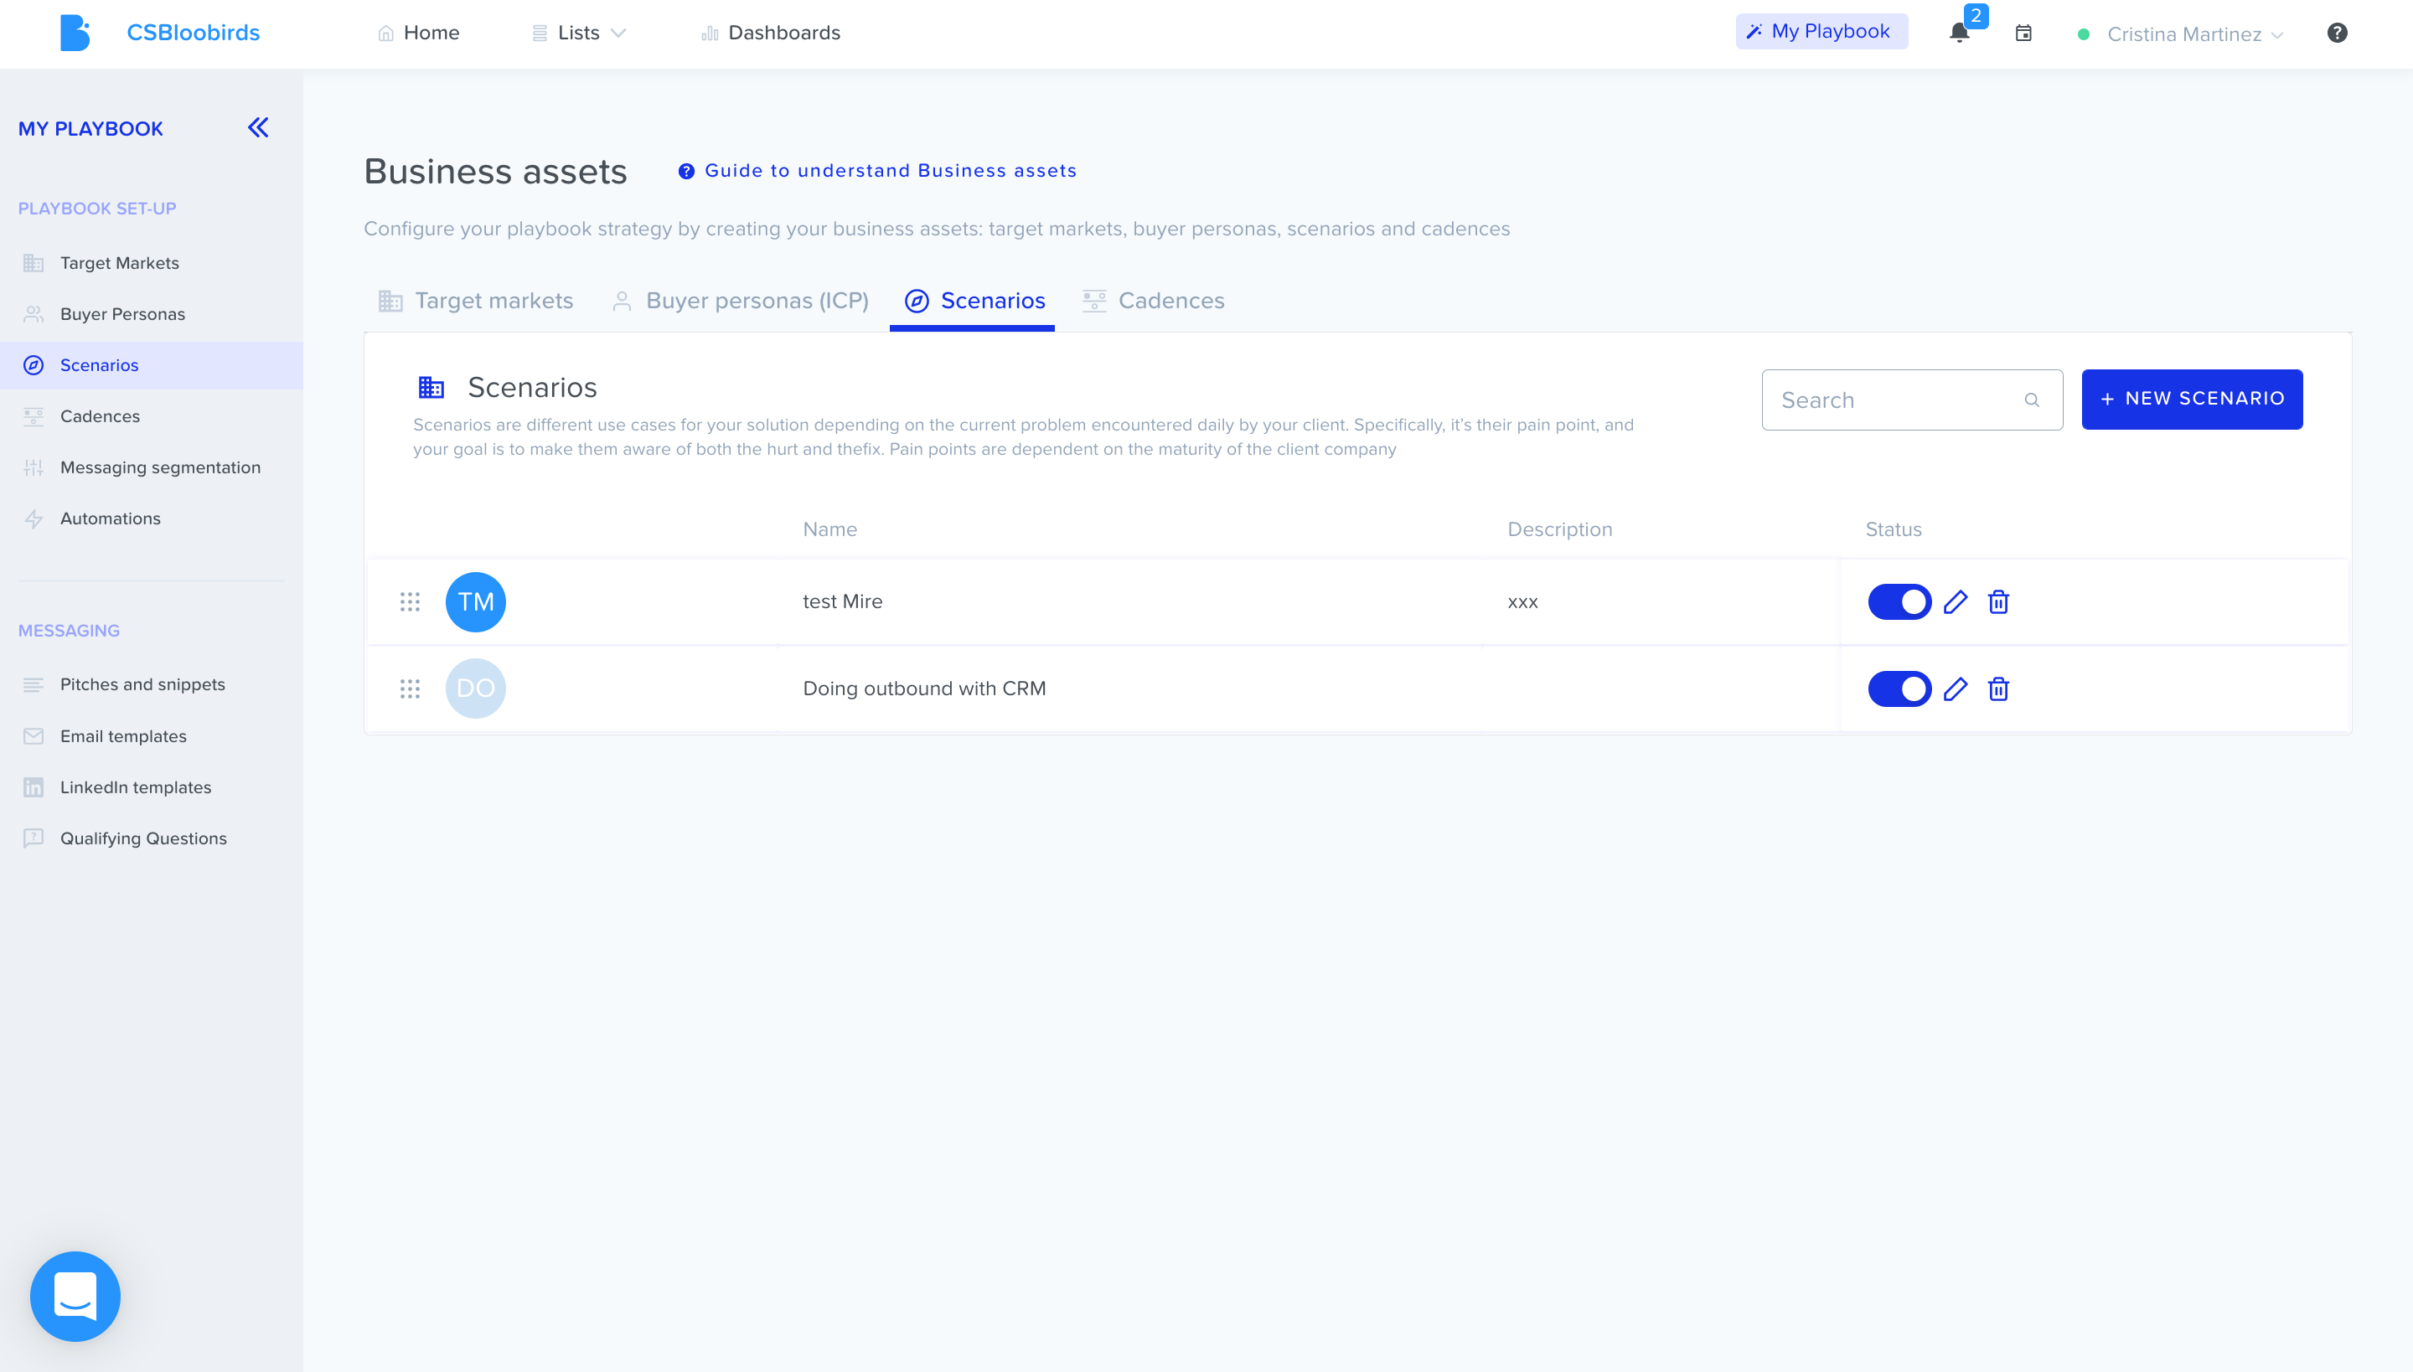The image size is (2413, 1372).
Task: Click the Messaging segmentation sliders icon
Action: pyautogui.click(x=34, y=467)
